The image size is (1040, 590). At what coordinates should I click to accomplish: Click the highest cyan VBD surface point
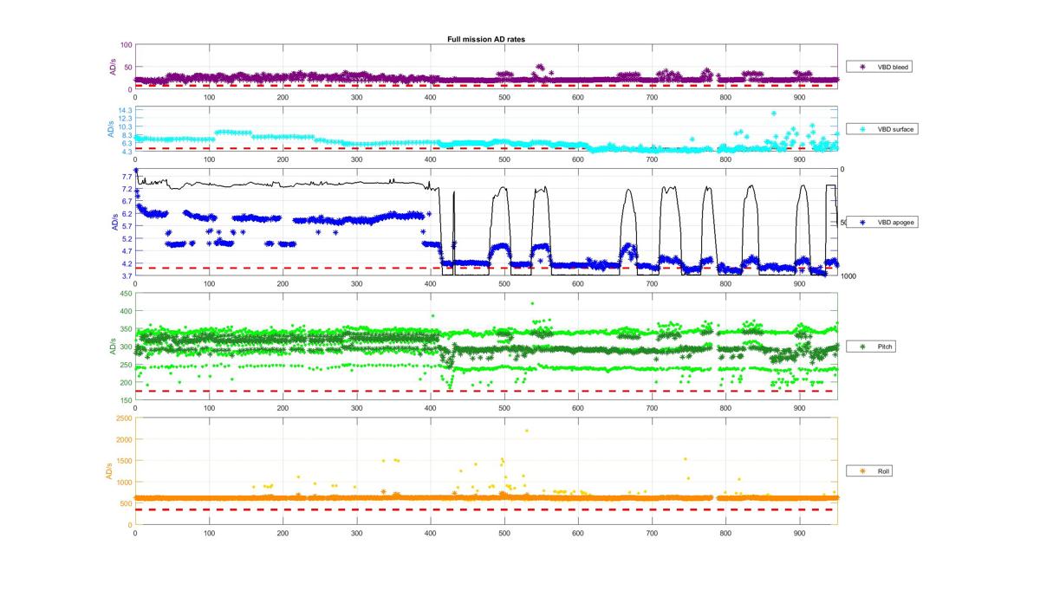tap(774, 113)
